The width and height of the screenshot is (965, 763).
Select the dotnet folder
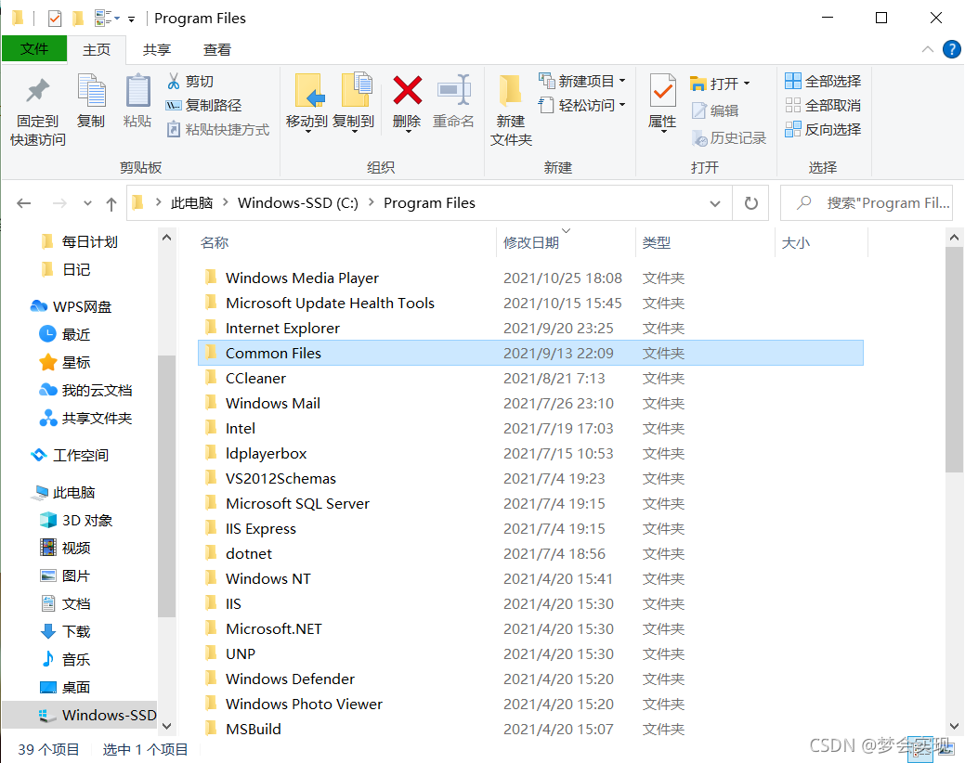[x=530, y=553]
